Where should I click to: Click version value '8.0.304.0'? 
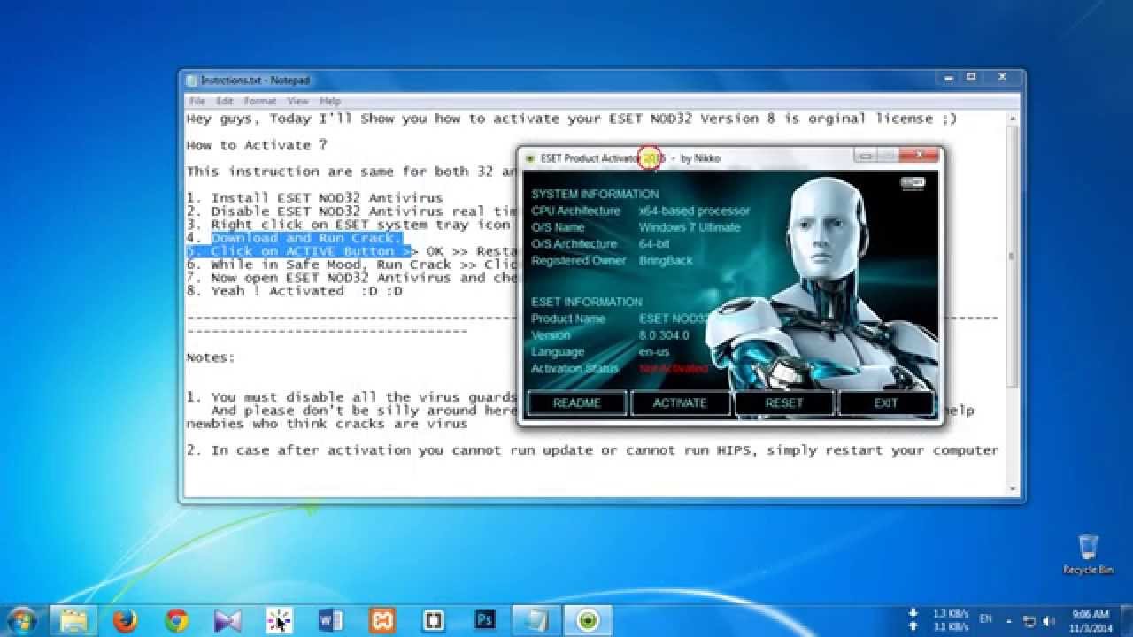663,335
